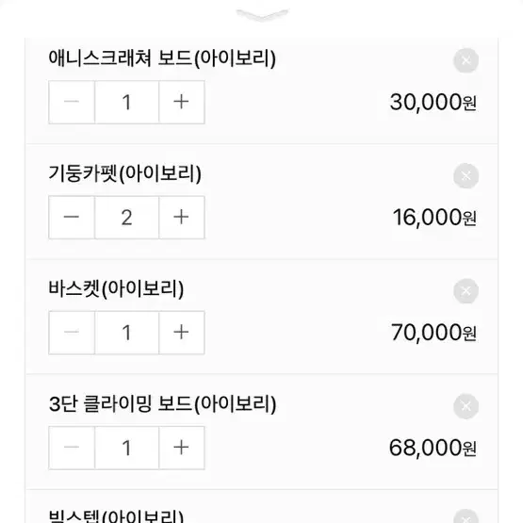Viewport: 523px width, 523px height.
Task: Increase 바스켓 quantity with plus
Action: click(x=182, y=333)
